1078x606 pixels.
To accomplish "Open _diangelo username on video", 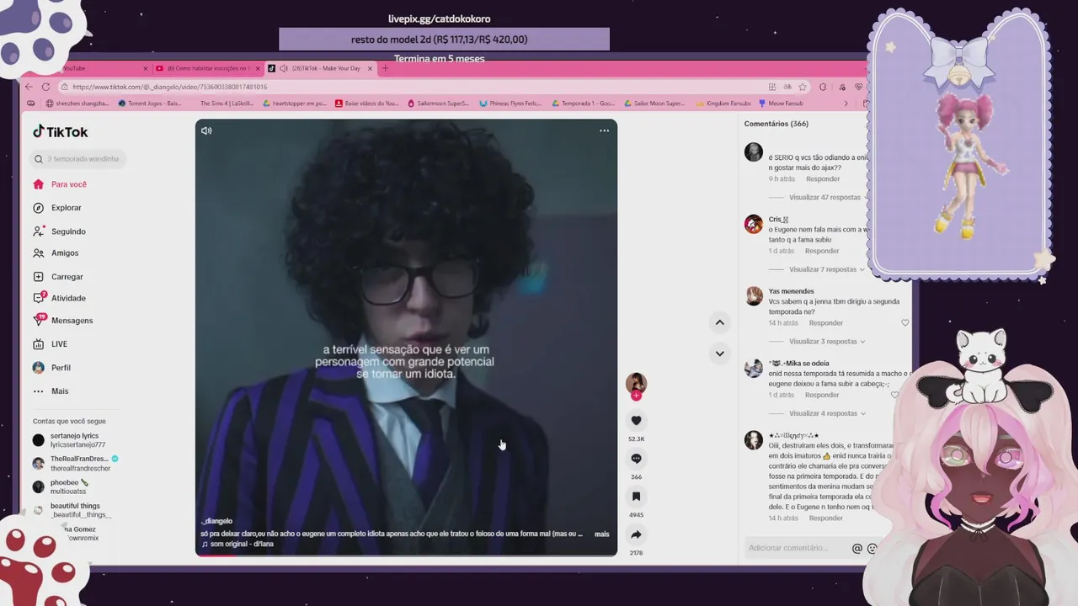I will pyautogui.click(x=216, y=521).
